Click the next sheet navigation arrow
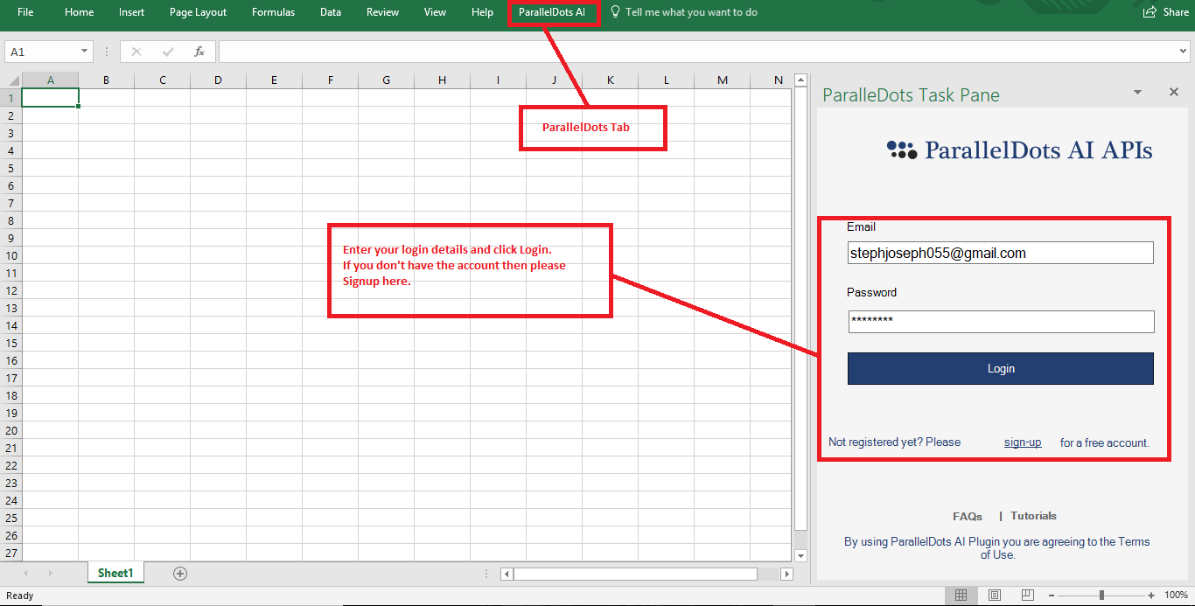The image size is (1195, 606). tap(50, 574)
